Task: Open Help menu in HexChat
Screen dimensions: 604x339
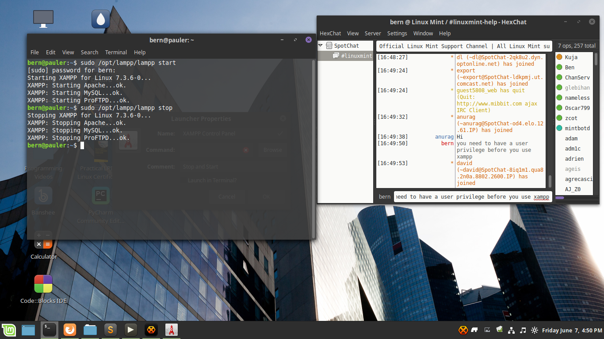Action: [445, 33]
